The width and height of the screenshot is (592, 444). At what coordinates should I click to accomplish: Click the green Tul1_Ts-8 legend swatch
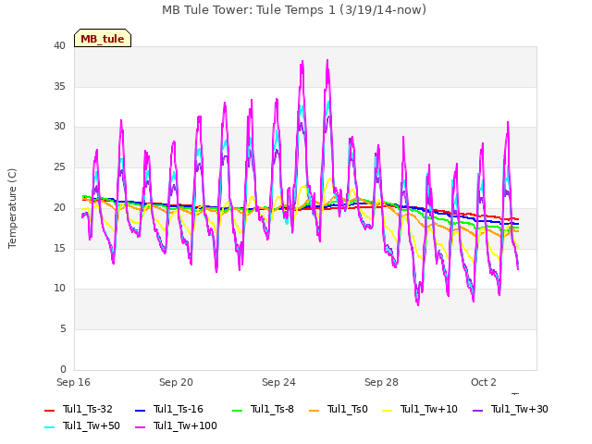click(237, 411)
